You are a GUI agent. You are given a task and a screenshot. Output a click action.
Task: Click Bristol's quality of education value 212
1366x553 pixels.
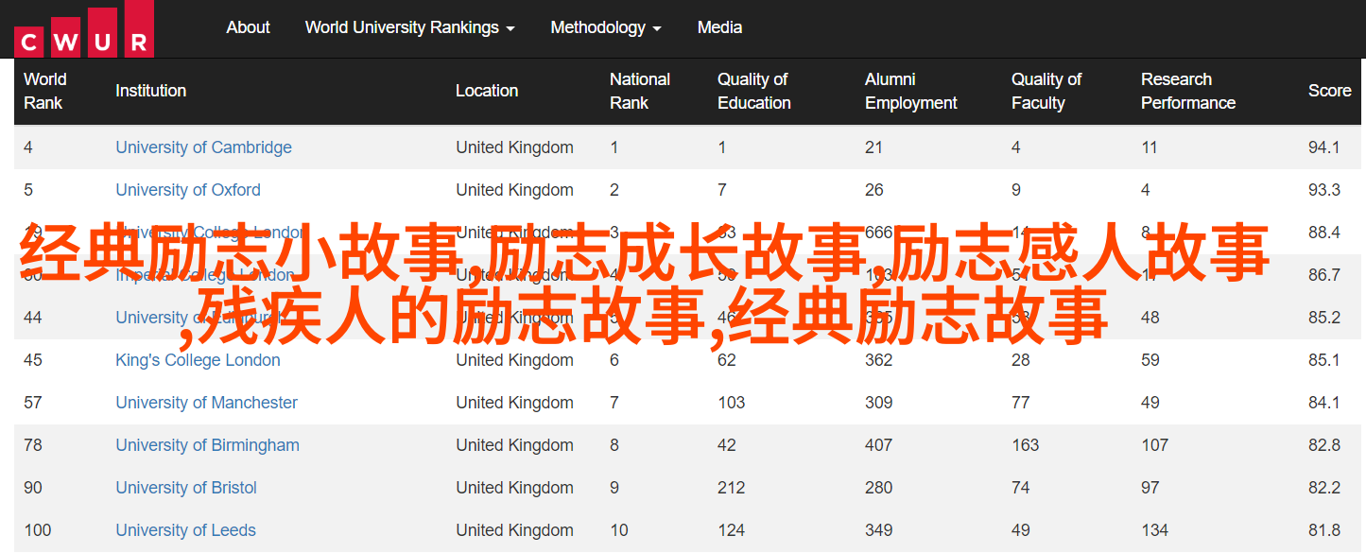pos(732,488)
